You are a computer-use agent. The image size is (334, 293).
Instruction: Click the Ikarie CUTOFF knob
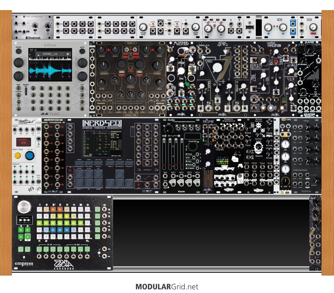(309, 49)
